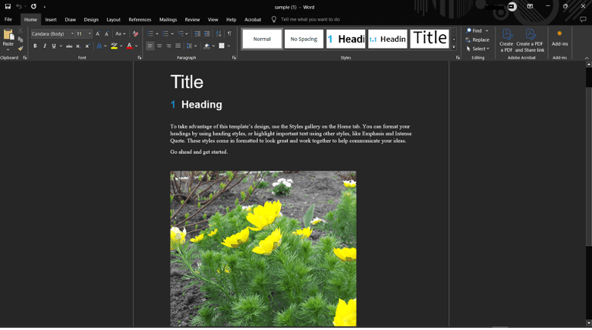Screen dimensions: 592x330
Task: Shrink font size with smaller A icon
Action: click(x=107, y=34)
